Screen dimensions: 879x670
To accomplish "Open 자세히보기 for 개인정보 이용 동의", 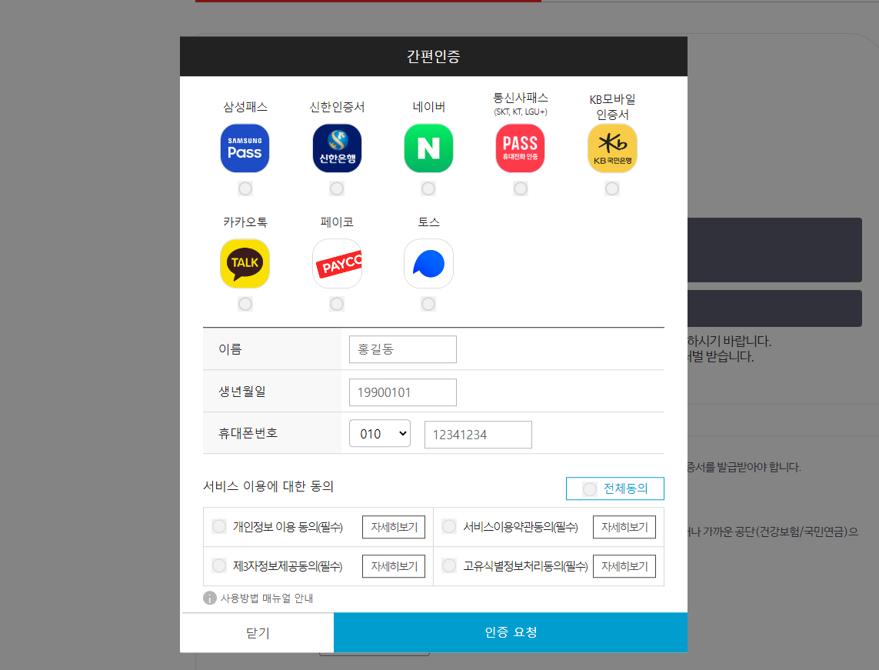I will point(394,527).
